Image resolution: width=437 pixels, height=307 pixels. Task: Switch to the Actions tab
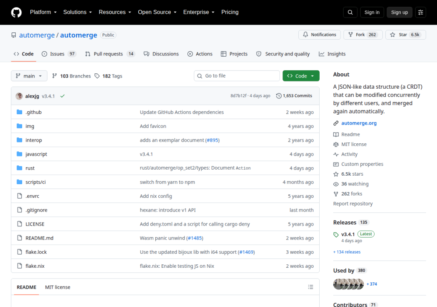[200, 54]
